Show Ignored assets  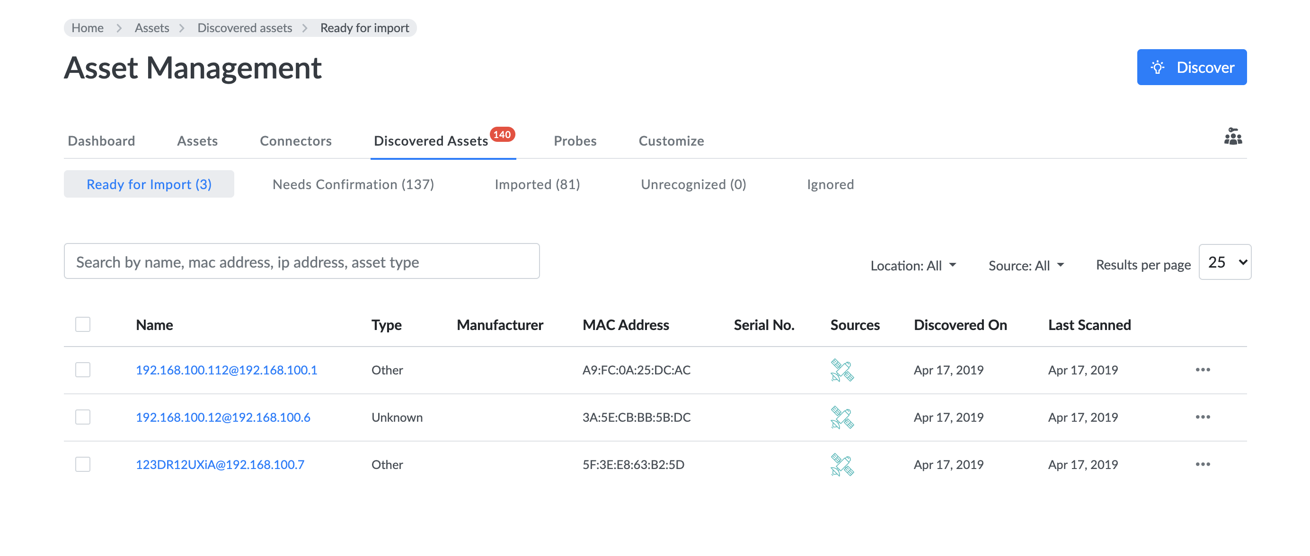click(830, 184)
